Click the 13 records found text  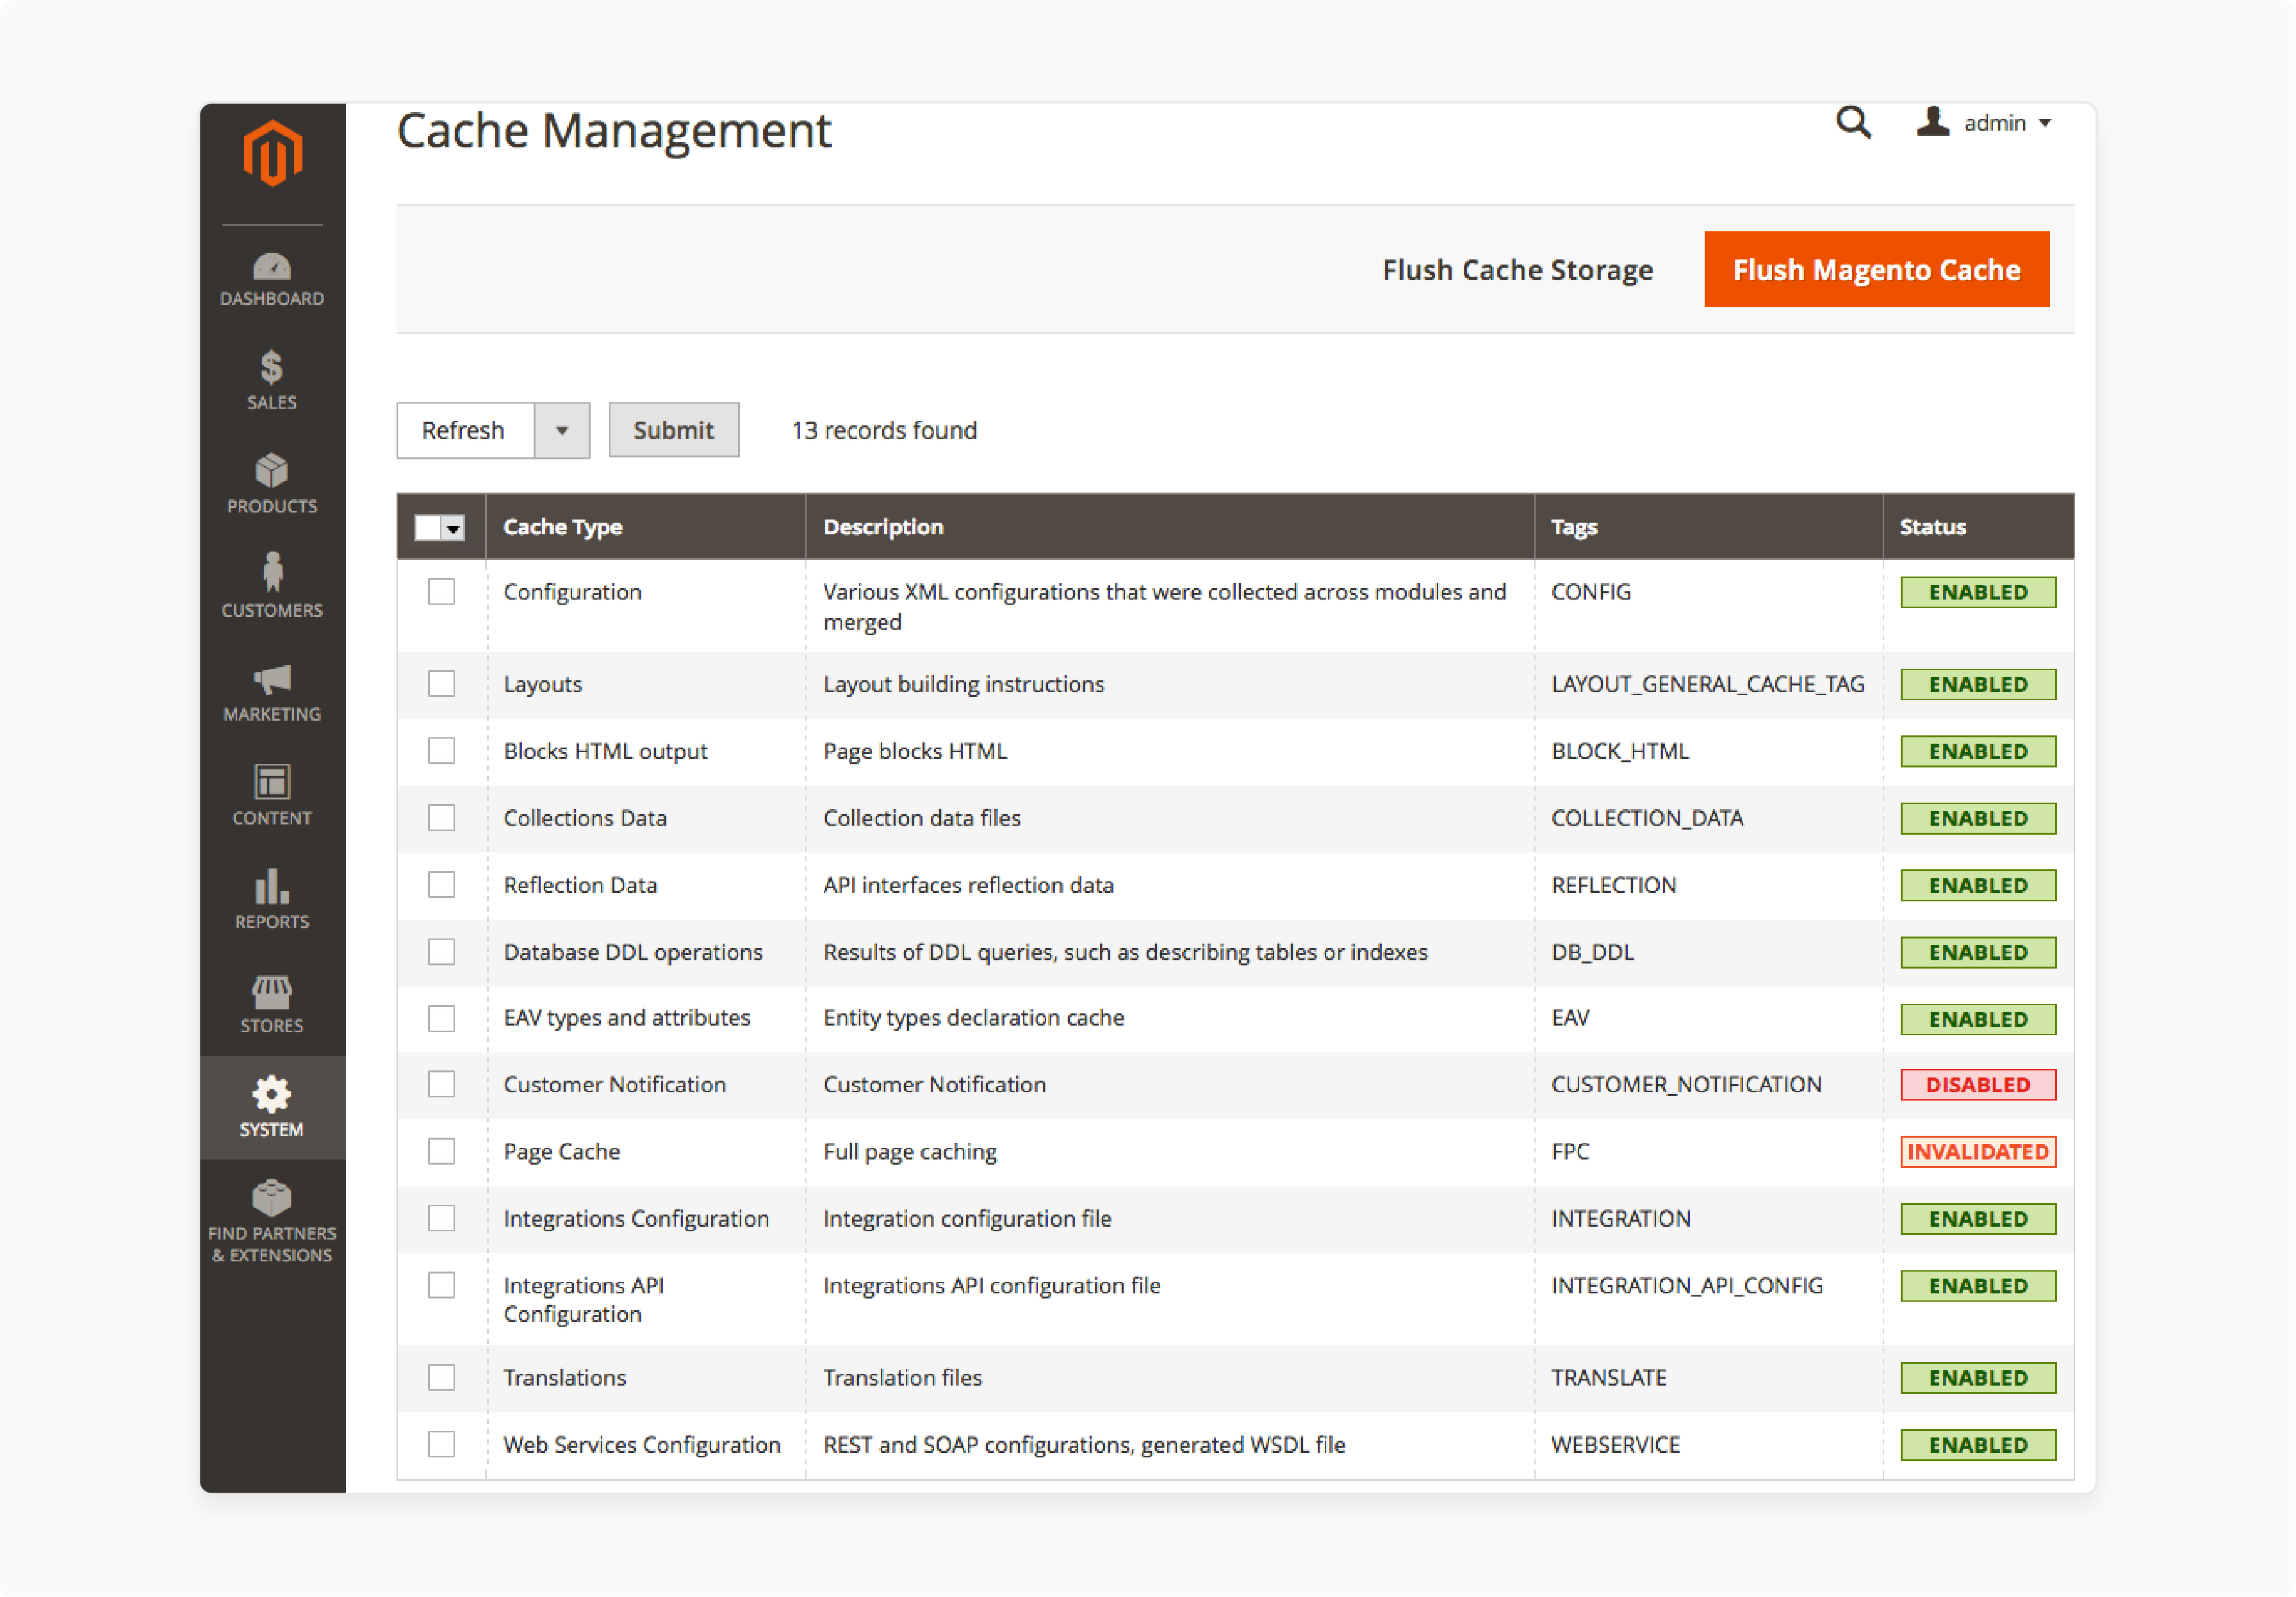coord(884,430)
